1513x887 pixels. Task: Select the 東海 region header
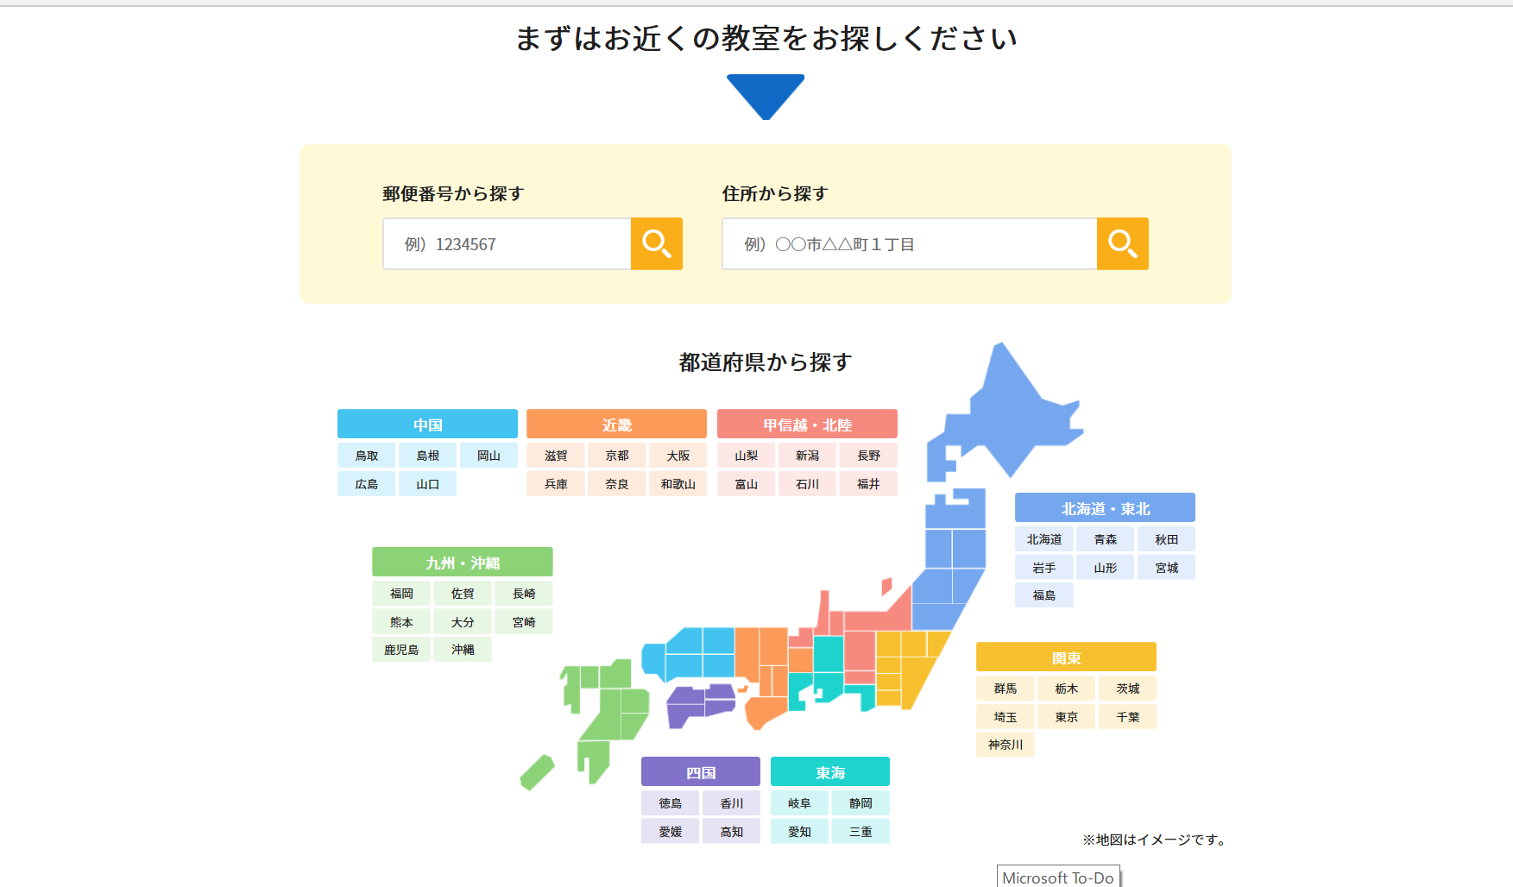click(830, 772)
